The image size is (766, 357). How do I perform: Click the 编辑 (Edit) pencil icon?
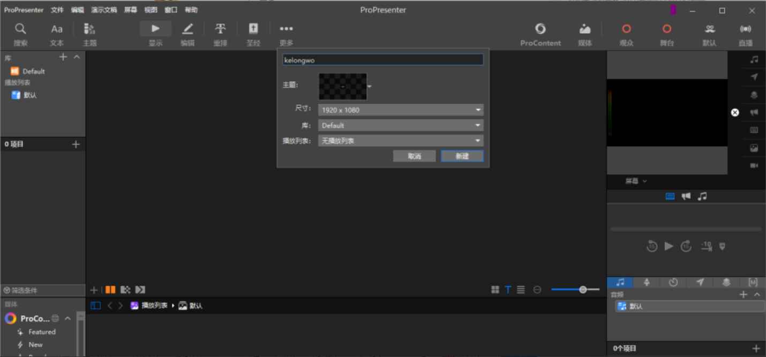pyautogui.click(x=188, y=32)
